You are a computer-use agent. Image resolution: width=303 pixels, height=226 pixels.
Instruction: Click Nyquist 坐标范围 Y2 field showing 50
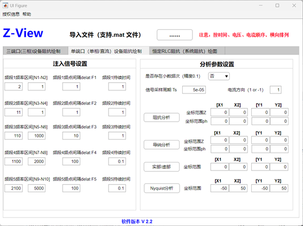tap(279, 188)
